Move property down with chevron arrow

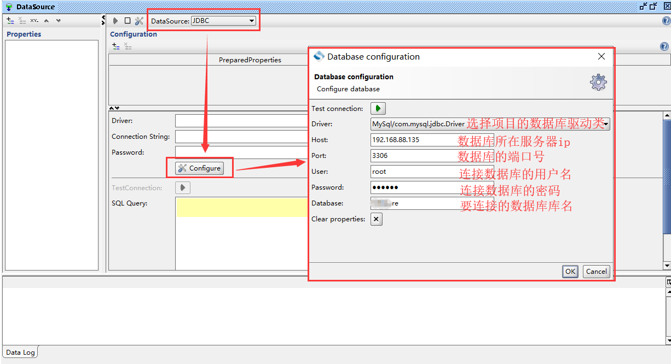click(x=59, y=21)
